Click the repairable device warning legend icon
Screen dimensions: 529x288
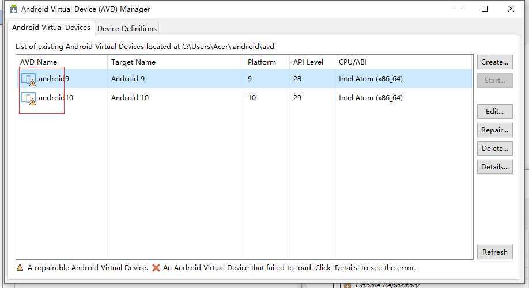point(20,268)
